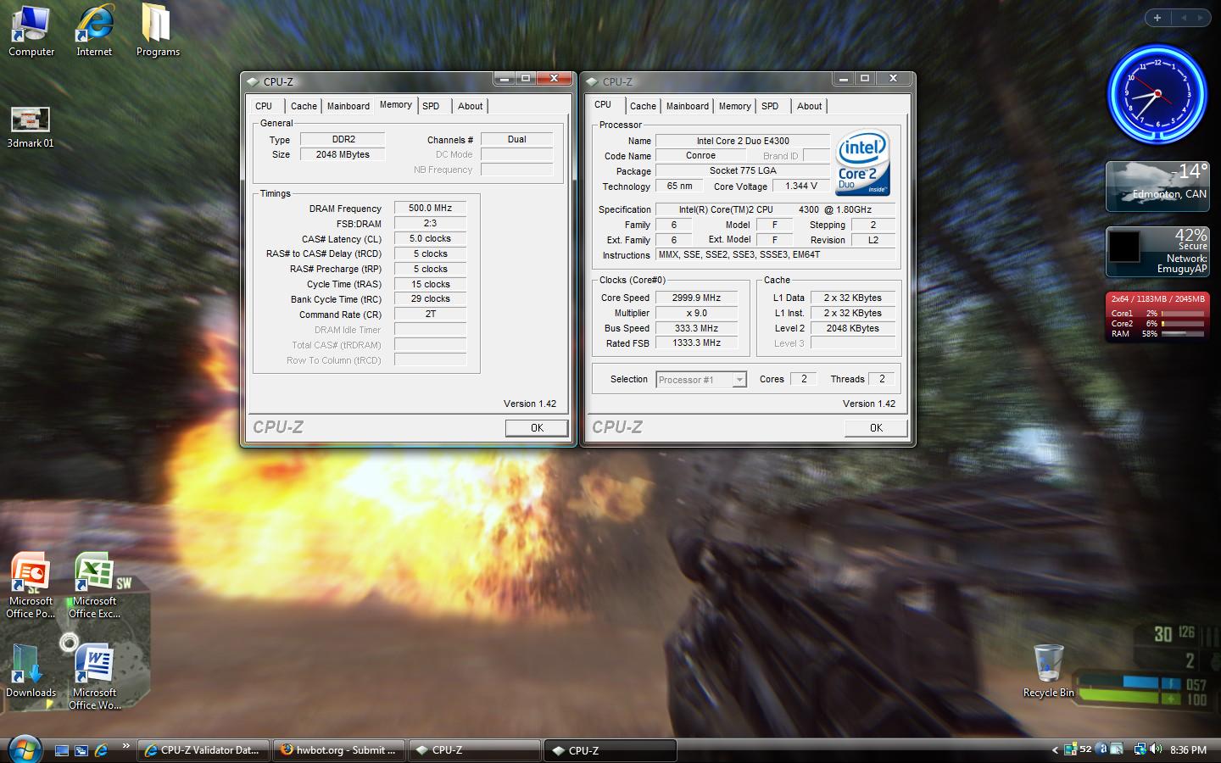The width and height of the screenshot is (1221, 763).
Task: Click the network connection tray icon
Action: tap(1140, 749)
